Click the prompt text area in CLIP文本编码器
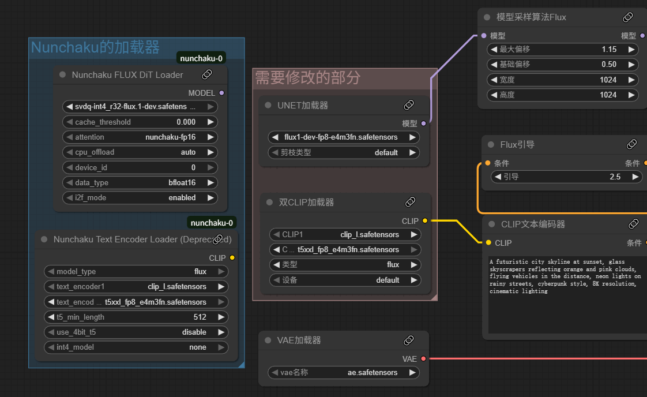 [565, 294]
